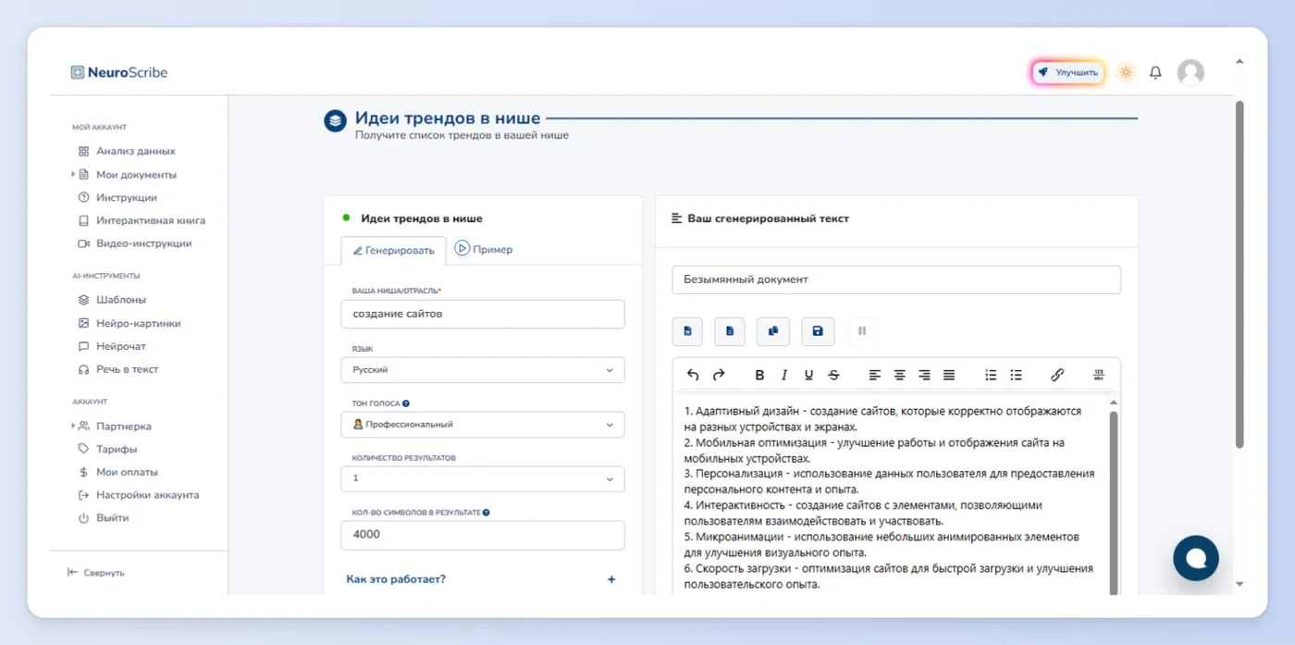The width and height of the screenshot is (1295, 645).
Task: Click the Безымянный документ title field
Action: pyautogui.click(x=896, y=279)
